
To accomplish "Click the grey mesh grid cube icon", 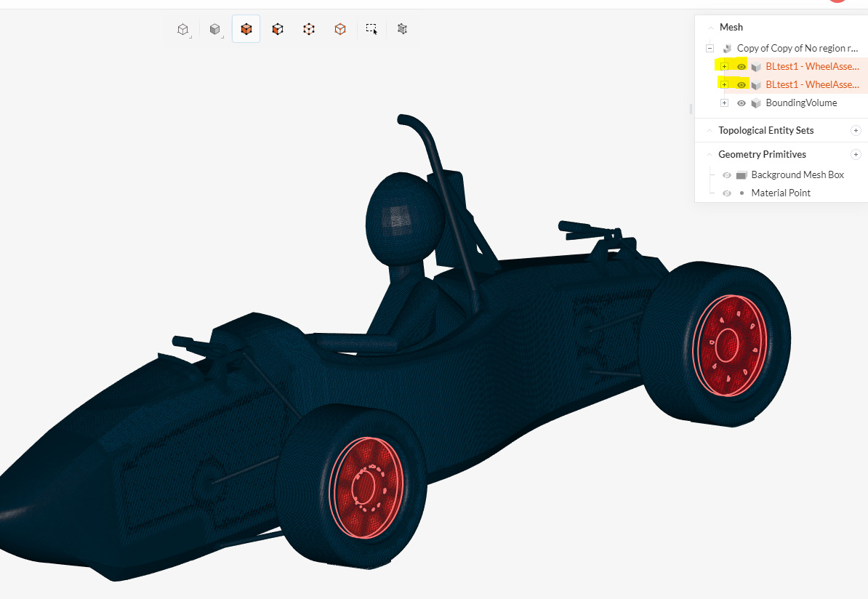I will coord(402,29).
